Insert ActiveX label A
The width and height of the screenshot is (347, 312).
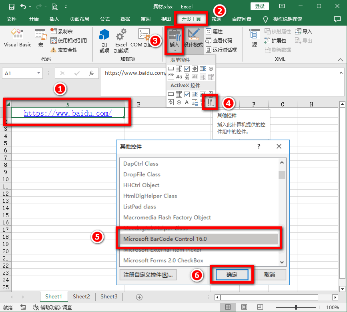click(187, 102)
